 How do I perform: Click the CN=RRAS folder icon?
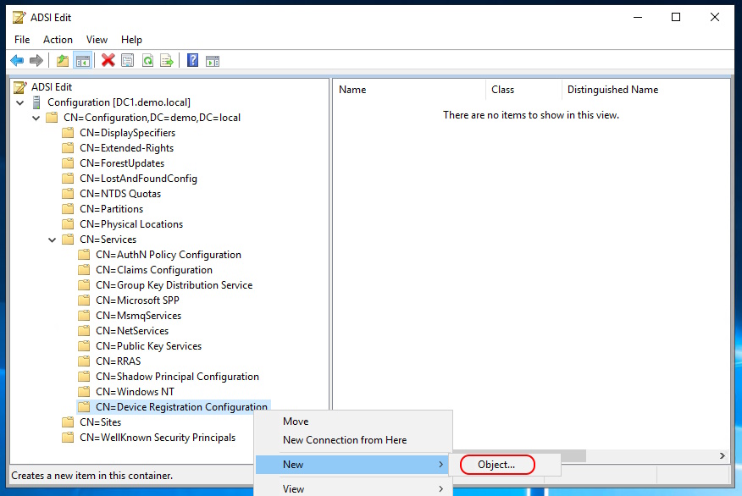click(x=84, y=361)
